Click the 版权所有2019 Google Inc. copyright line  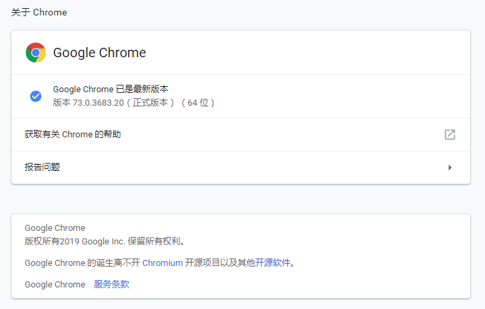pos(105,241)
